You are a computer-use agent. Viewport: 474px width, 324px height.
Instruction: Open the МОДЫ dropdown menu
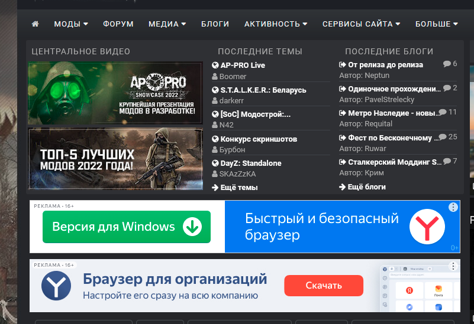(x=71, y=24)
